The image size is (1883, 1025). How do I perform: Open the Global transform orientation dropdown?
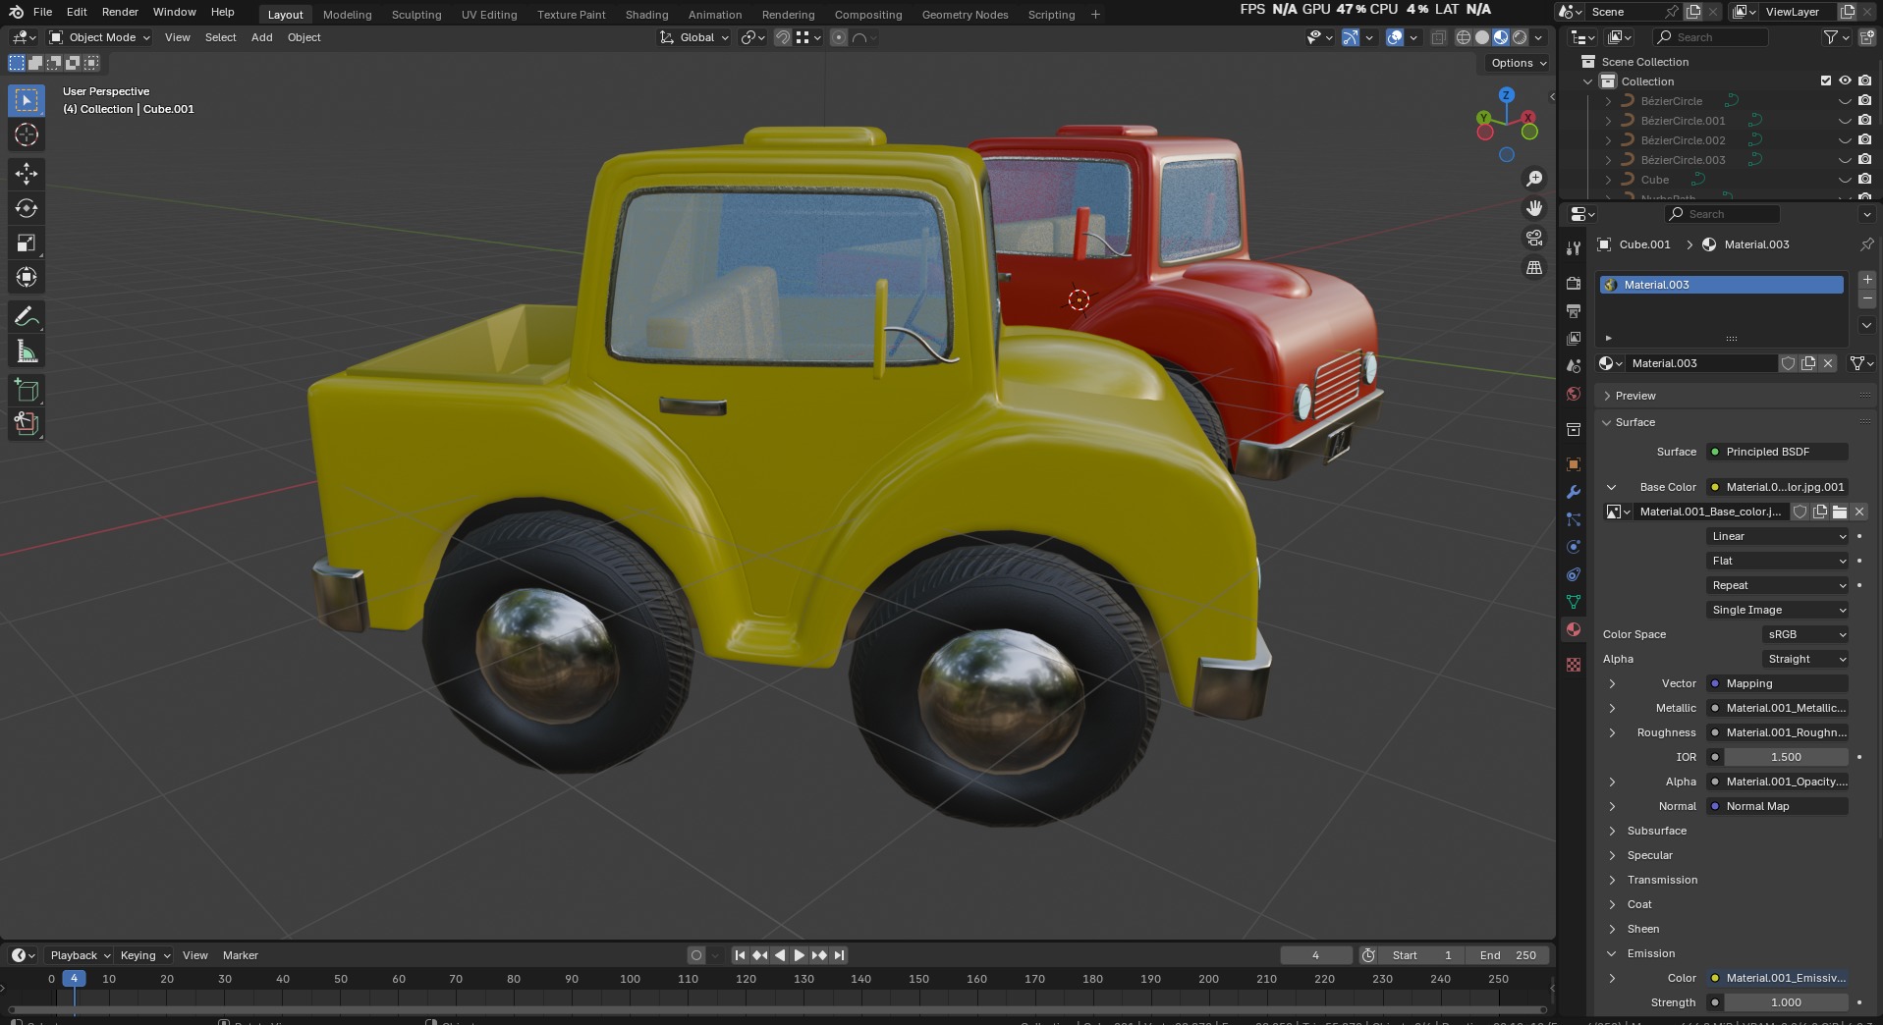[x=694, y=37]
